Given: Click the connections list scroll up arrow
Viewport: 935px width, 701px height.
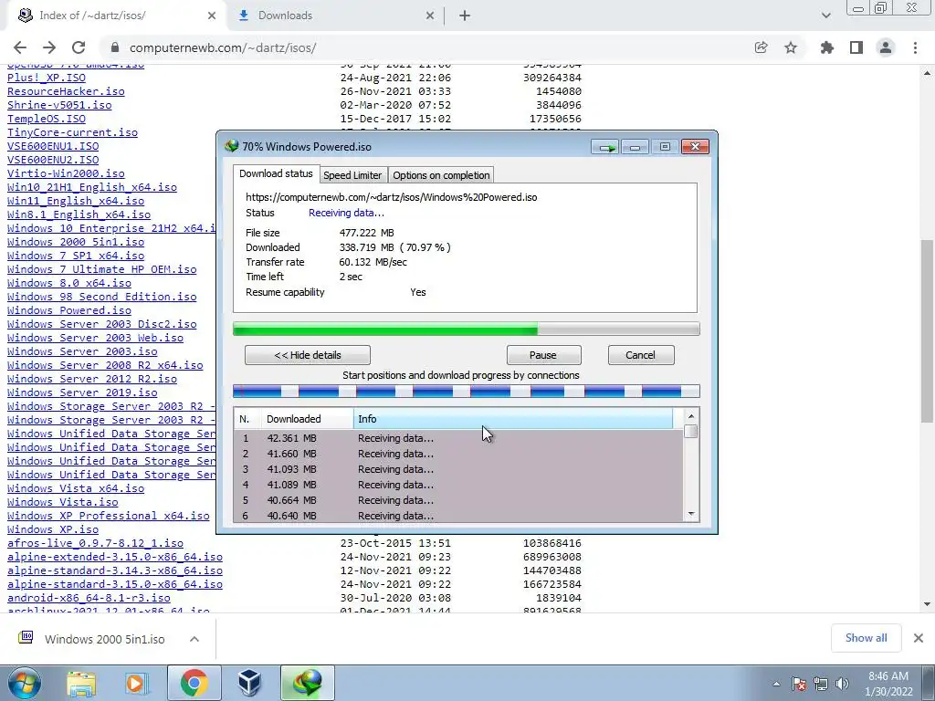Looking at the screenshot, I should [x=691, y=416].
